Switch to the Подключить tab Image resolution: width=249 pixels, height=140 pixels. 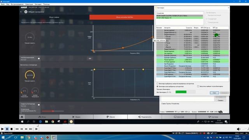coord(145,117)
